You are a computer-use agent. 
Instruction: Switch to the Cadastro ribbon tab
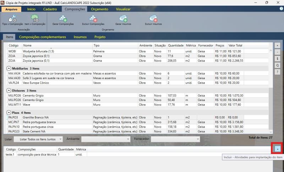[50, 9]
